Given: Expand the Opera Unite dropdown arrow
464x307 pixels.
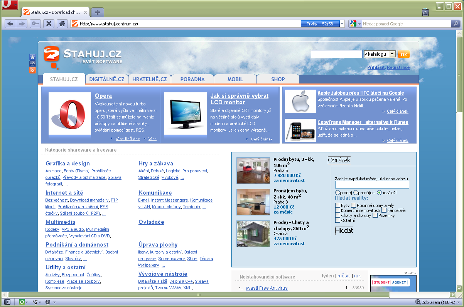Looking at the screenshot, I should [40, 302].
